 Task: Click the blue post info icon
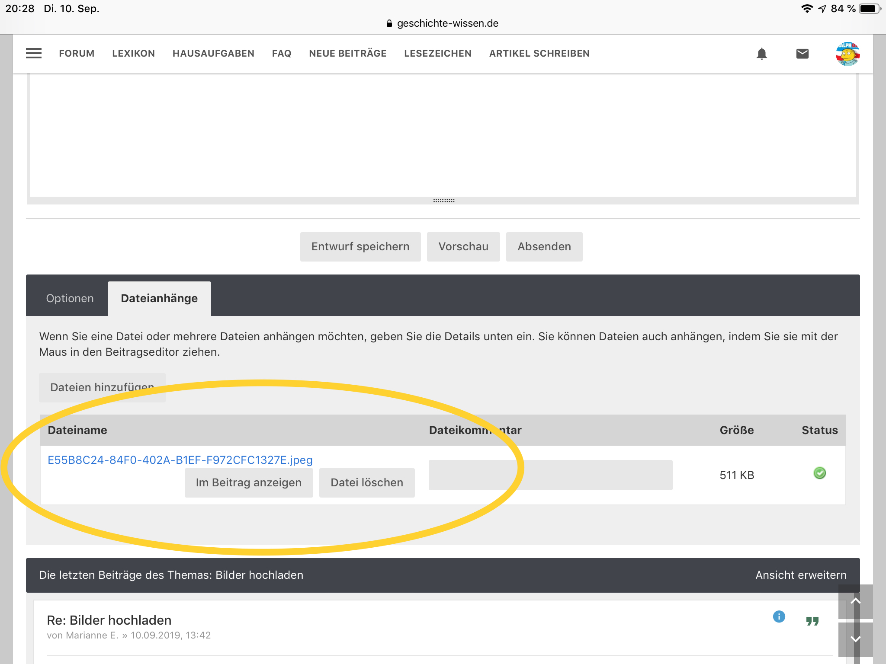tap(779, 616)
